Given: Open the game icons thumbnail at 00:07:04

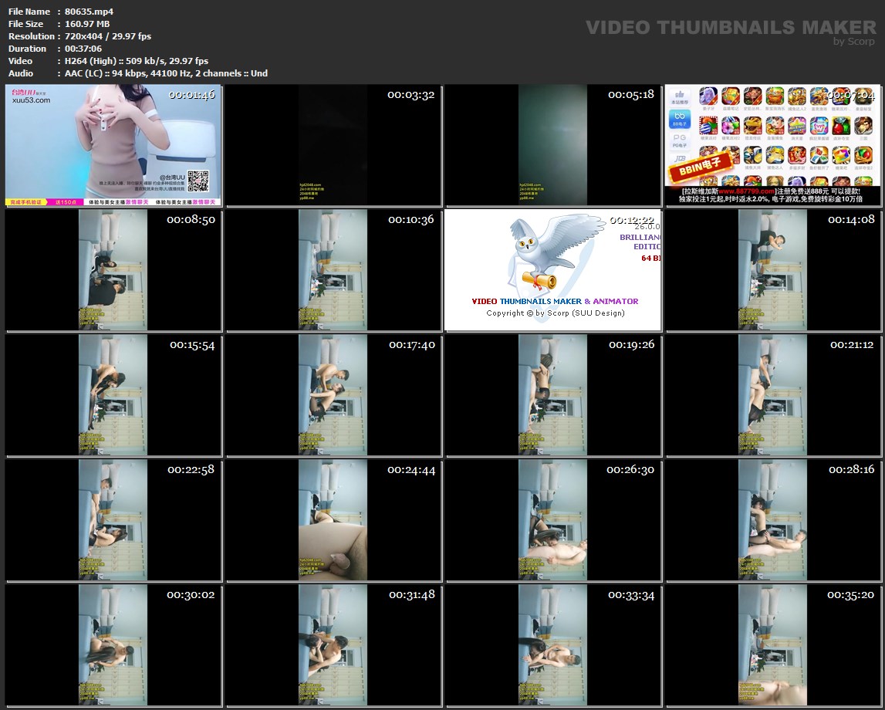Looking at the screenshot, I should coord(773,145).
